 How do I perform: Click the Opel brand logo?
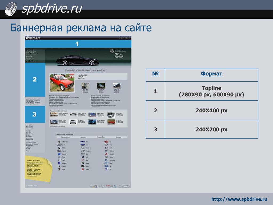click(59, 160)
